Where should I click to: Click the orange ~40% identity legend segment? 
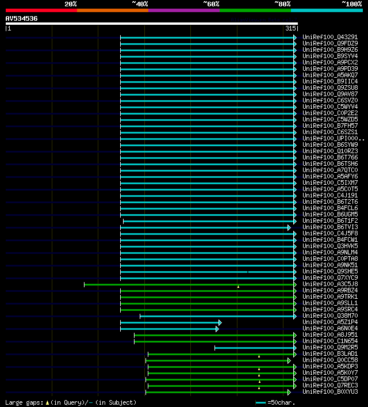tap(113, 10)
